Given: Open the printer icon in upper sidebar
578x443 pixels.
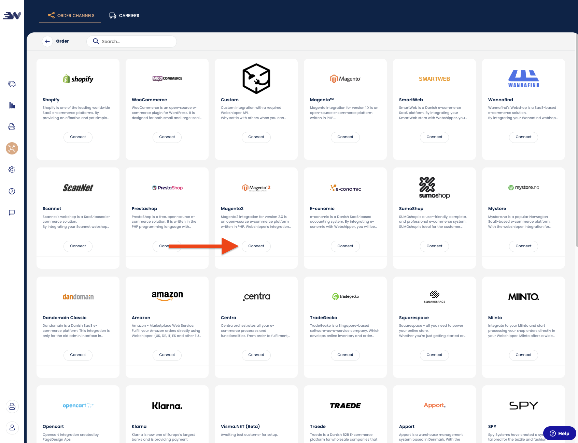Looking at the screenshot, I should pyautogui.click(x=12, y=127).
